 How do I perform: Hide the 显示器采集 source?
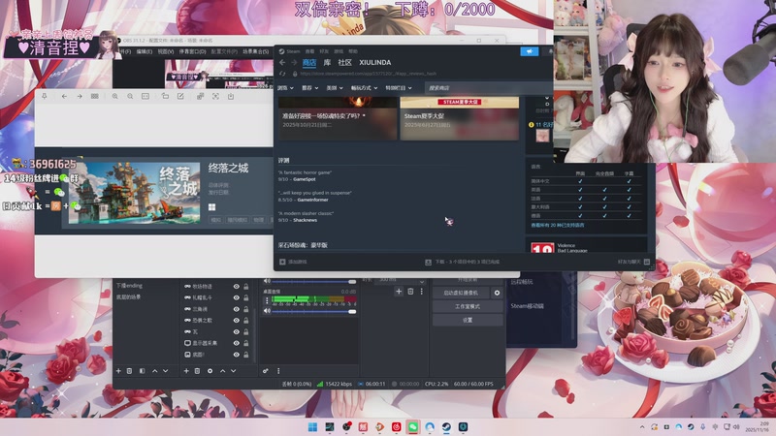point(236,343)
